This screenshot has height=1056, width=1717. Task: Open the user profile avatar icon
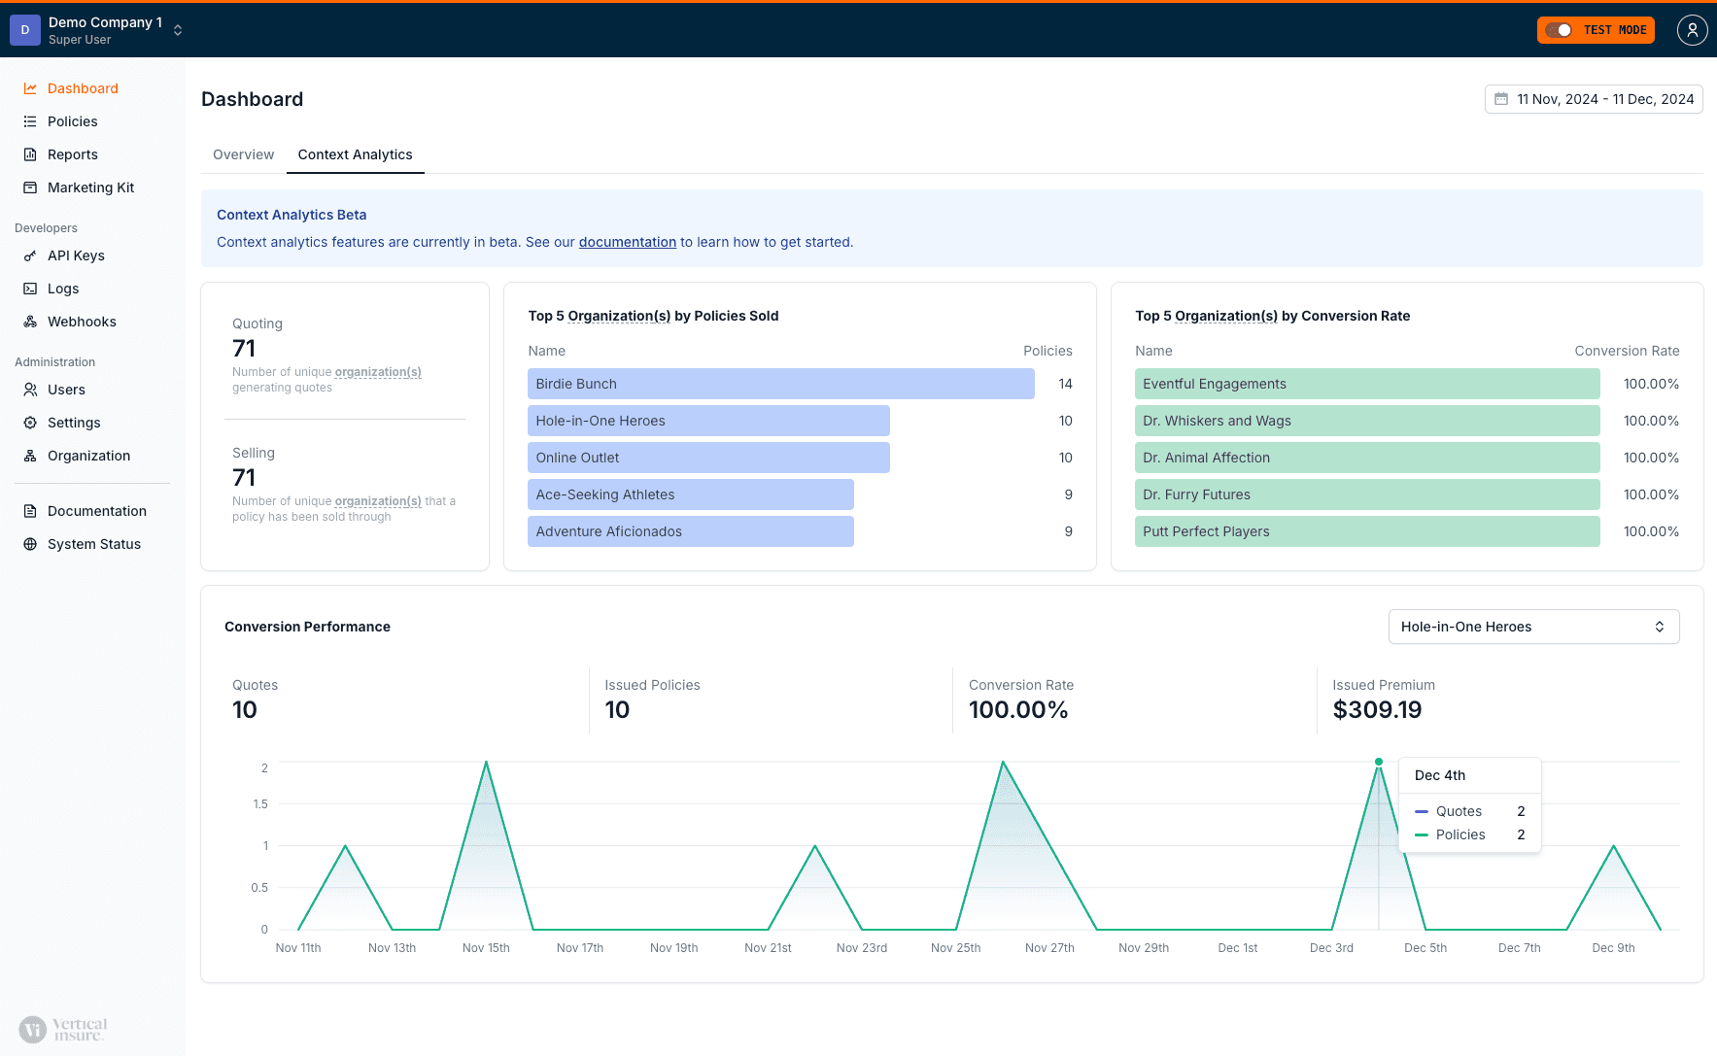(1692, 30)
